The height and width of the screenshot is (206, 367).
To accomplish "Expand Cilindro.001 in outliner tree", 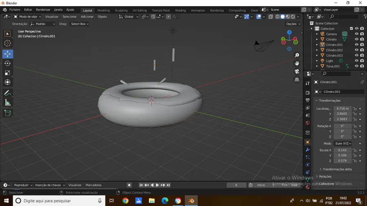I will click(x=317, y=45).
